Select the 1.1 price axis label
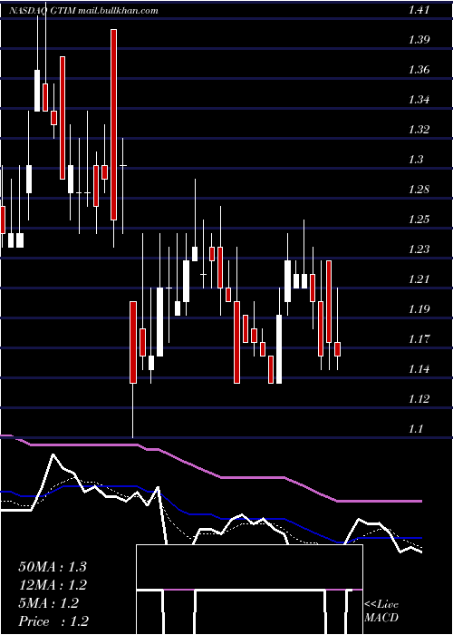This screenshot has width=453, height=635. point(416,429)
